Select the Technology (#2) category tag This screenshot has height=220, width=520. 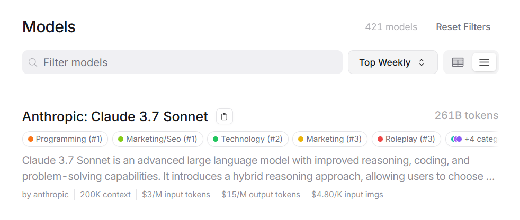pyautogui.click(x=248, y=139)
